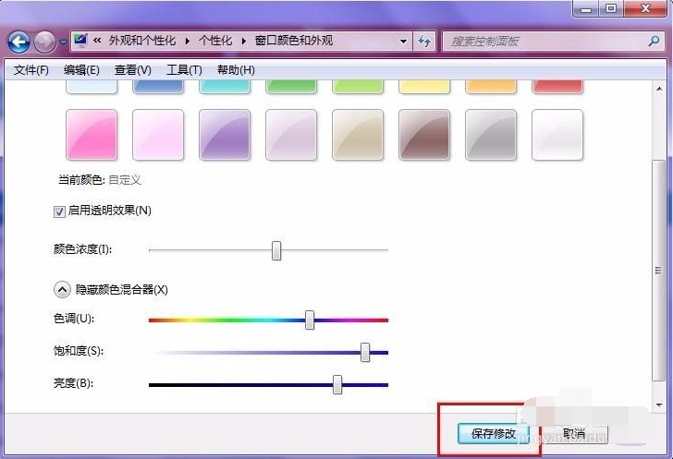Restore down the window
673x459 pixels.
coord(611,8)
